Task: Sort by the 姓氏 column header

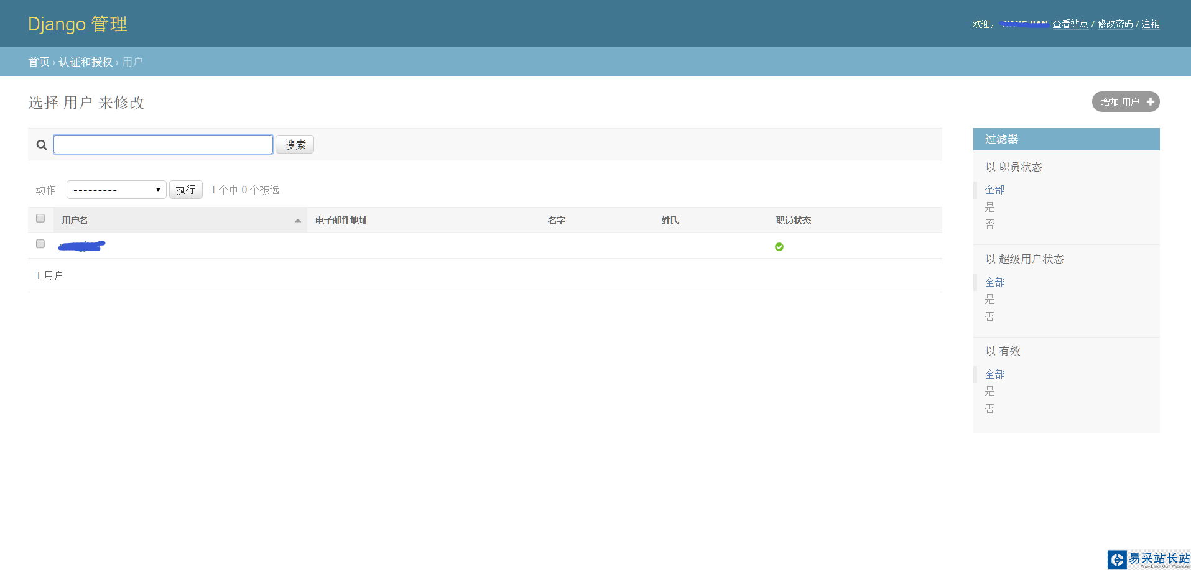Action: [670, 221]
